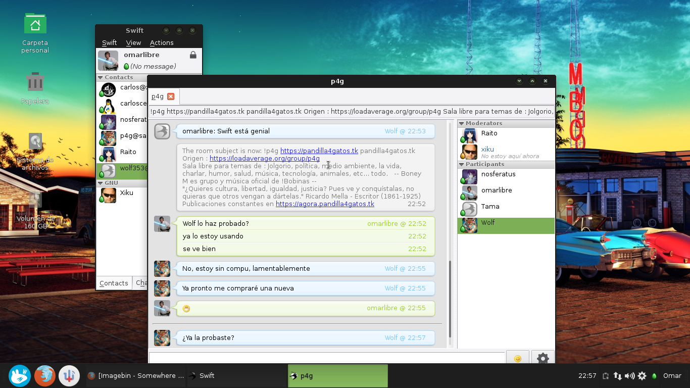Click message "Ya pronto me compraré una nueva"

[238, 288]
